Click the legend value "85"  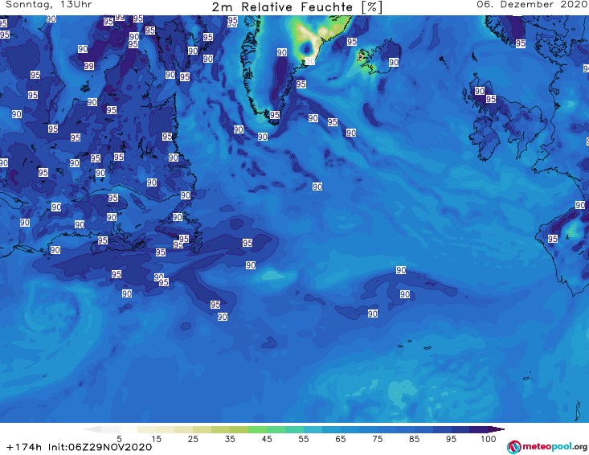tap(414, 439)
